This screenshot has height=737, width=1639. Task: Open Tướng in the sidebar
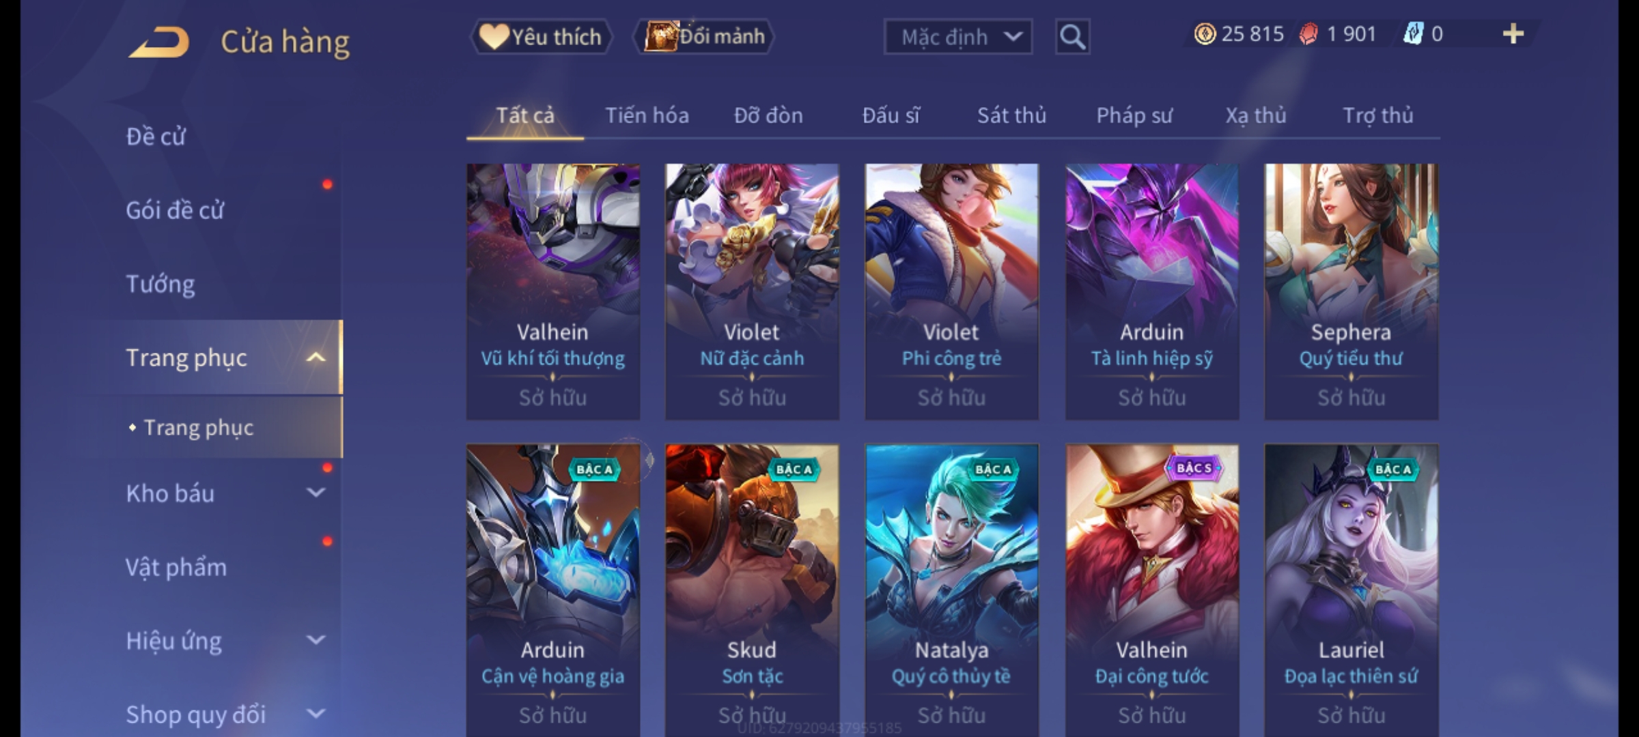coord(160,284)
